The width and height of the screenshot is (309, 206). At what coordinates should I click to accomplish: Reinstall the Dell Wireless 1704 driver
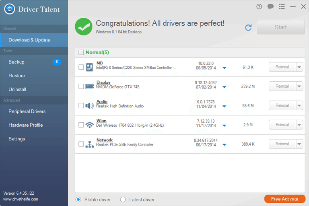pos(282,125)
